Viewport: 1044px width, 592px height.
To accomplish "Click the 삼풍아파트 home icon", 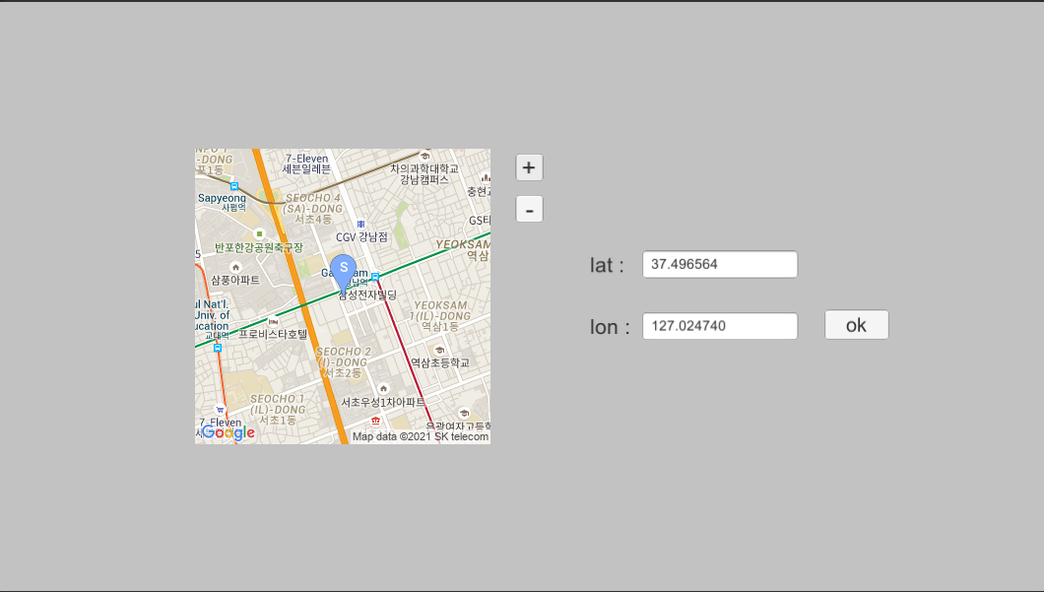I will tap(235, 267).
